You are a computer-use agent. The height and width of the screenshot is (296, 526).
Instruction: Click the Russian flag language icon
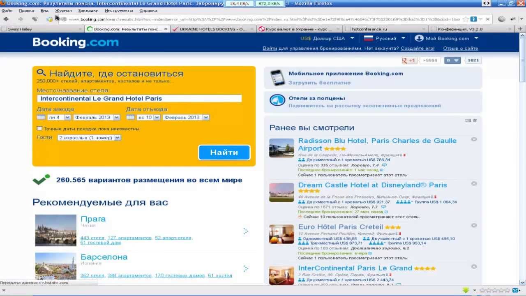click(368, 38)
